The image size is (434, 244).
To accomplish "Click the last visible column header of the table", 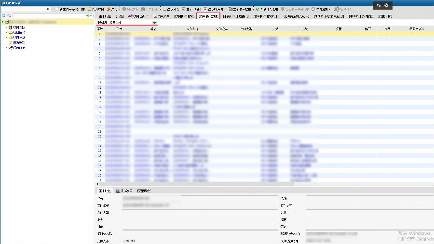I will 416,29.
